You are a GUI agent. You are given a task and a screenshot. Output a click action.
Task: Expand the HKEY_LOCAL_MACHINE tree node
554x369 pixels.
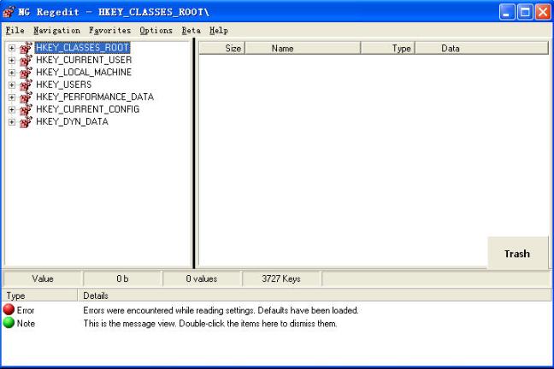12,73
